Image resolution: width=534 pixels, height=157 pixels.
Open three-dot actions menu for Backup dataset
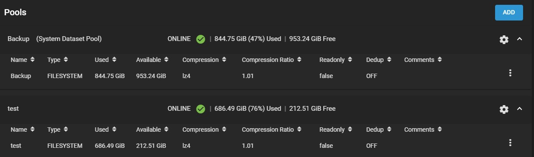coord(510,73)
